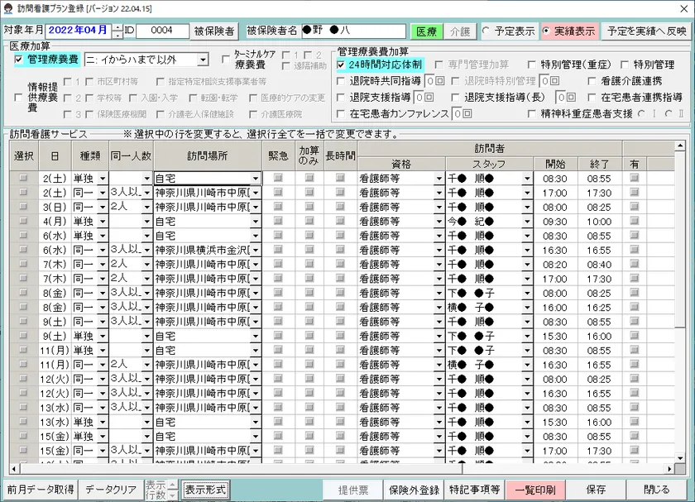
Task: Check the 特別管理(重症) option
Action: point(531,64)
